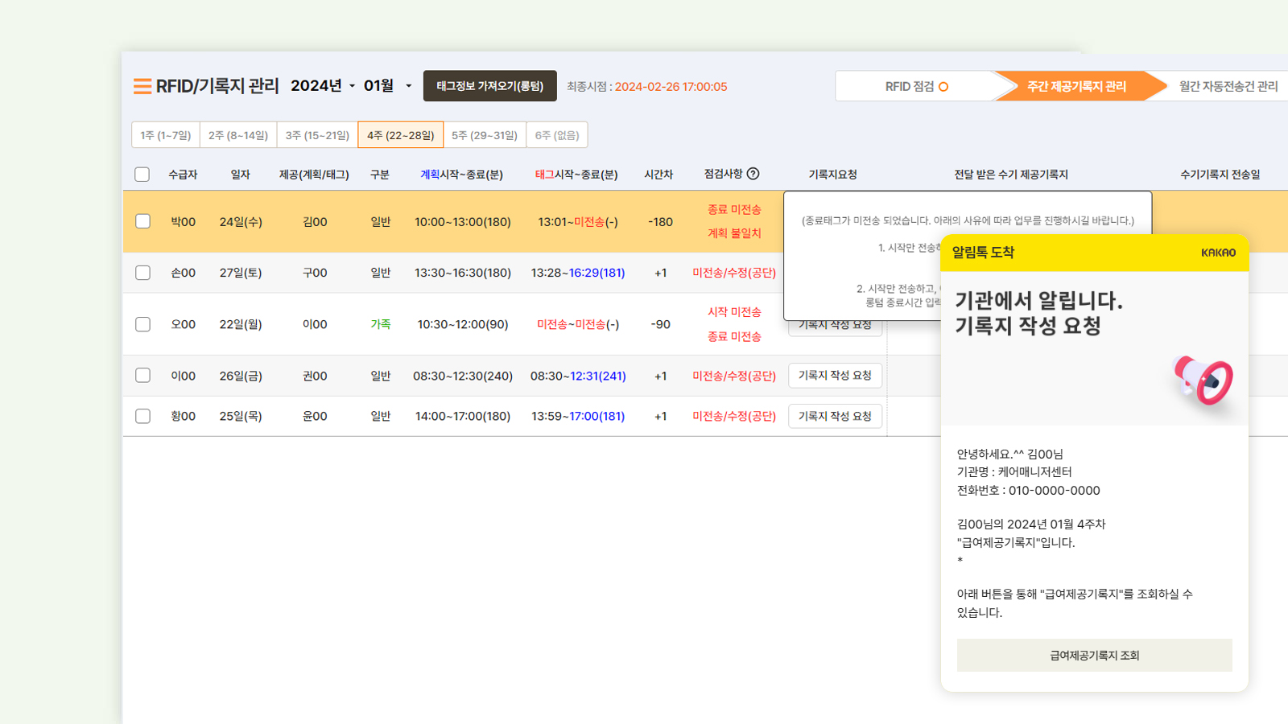Go to the RFID 점검 step
Image resolution: width=1288 pixels, height=724 pixels.
click(x=916, y=86)
